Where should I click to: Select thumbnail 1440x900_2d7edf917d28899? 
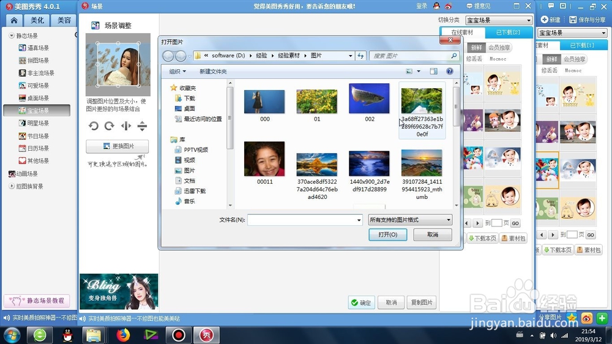[x=369, y=163]
